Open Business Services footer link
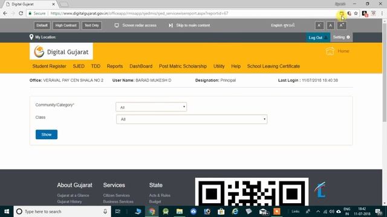 tap(119, 201)
